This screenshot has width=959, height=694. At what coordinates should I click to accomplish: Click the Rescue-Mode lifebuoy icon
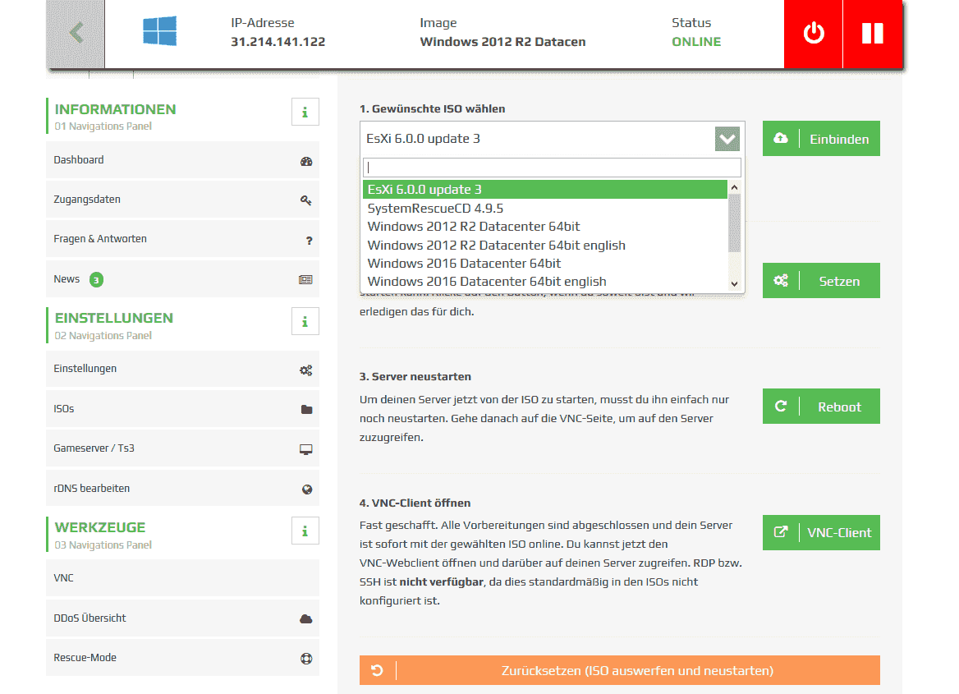pos(306,659)
